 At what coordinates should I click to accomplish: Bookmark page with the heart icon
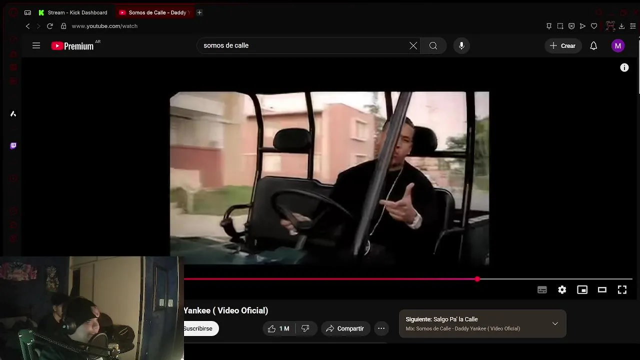594,26
